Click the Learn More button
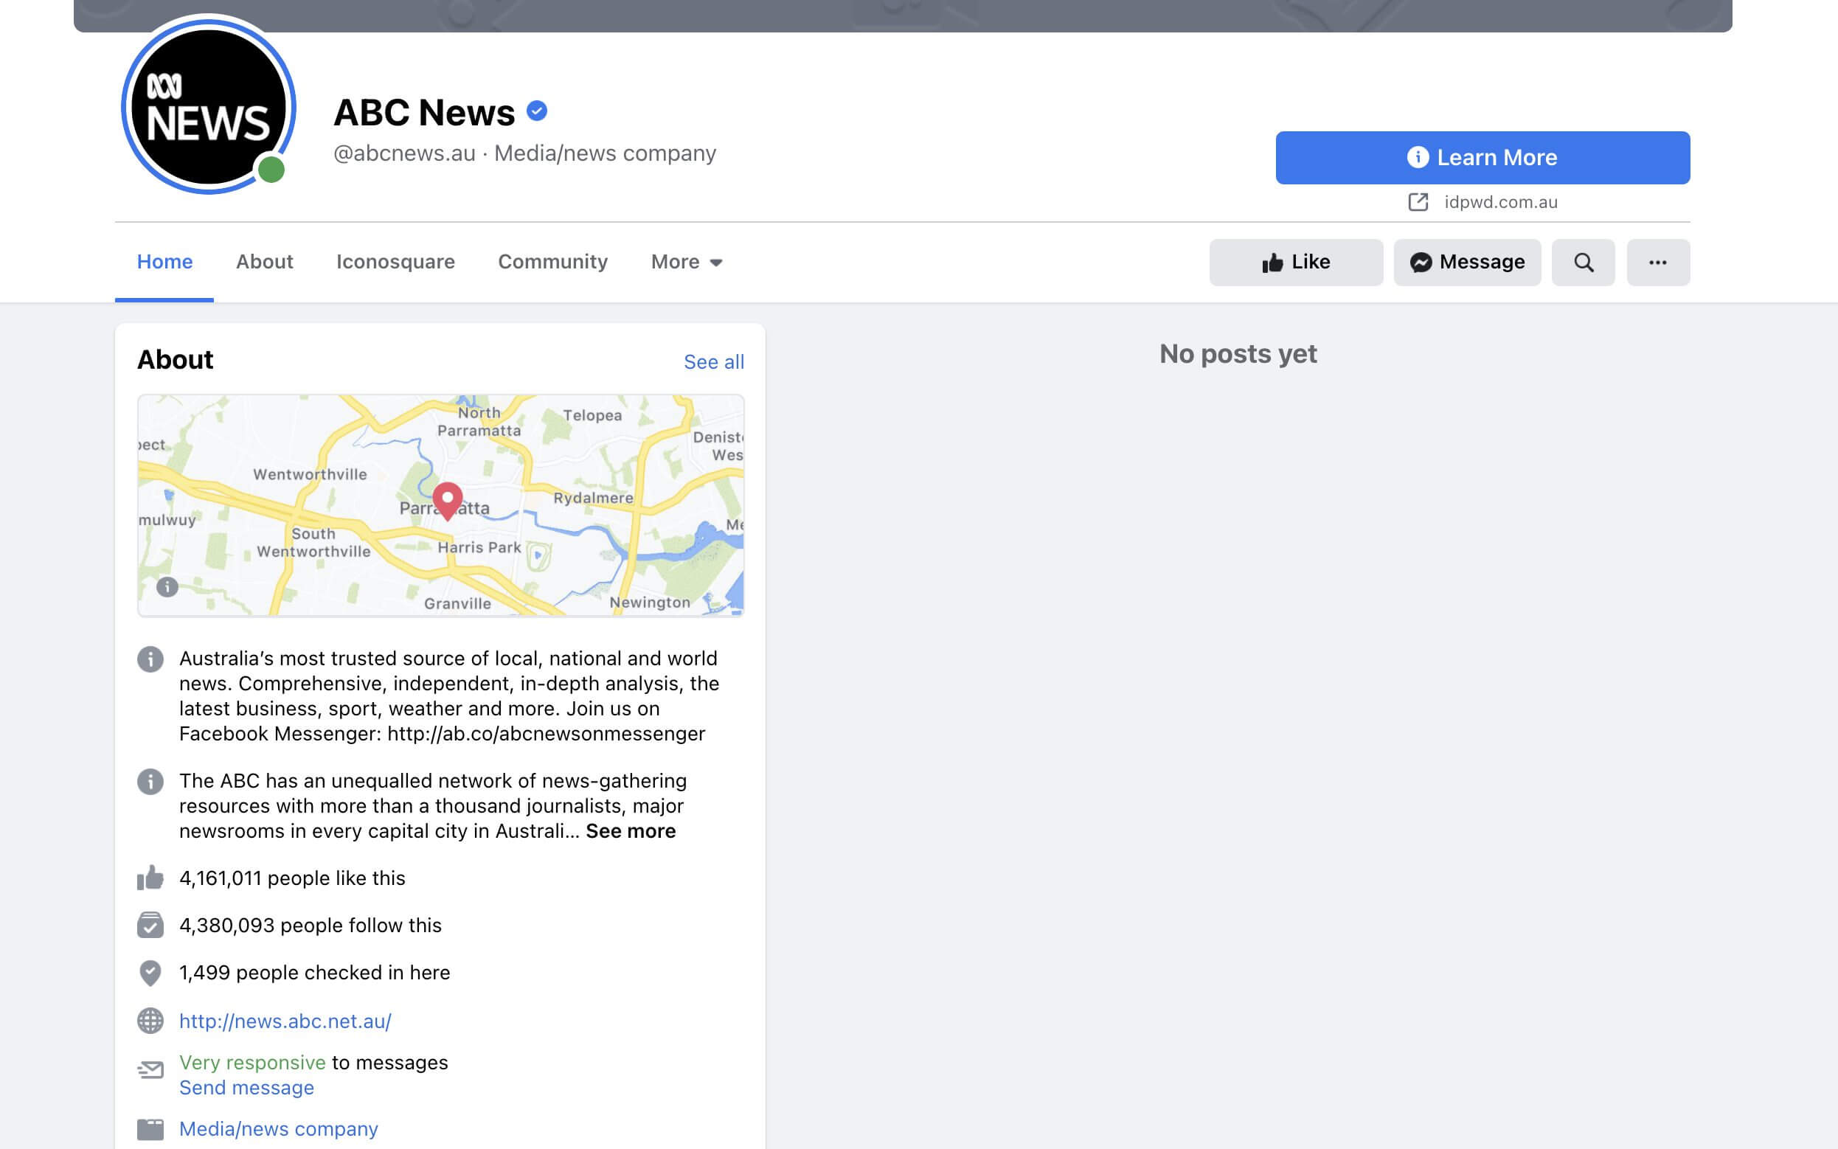The image size is (1838, 1149). pos(1482,157)
